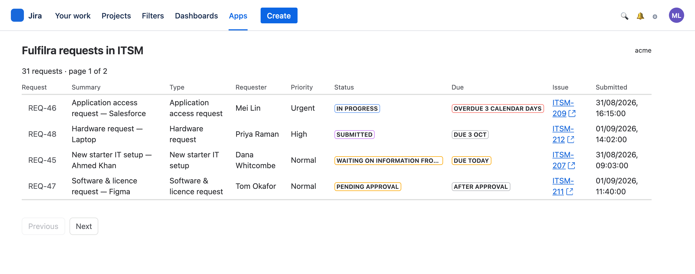
Task: Click the blue Jira logo square
Action: (x=17, y=15)
